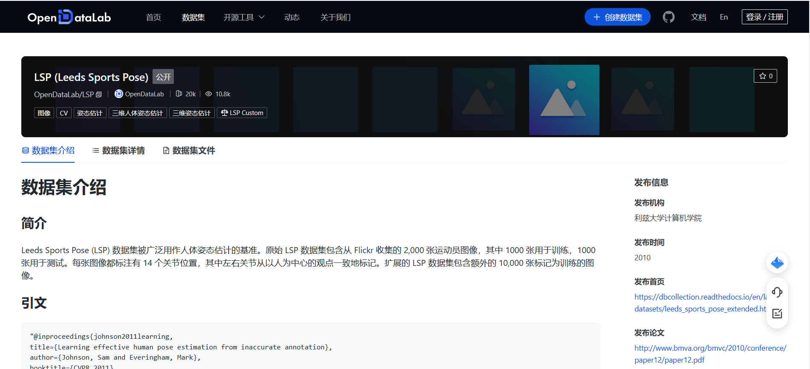Open the 数据集 navigation item

193,17
